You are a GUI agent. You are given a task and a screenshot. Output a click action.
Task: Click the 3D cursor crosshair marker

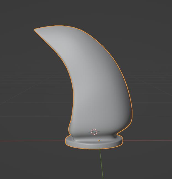click(x=94, y=132)
